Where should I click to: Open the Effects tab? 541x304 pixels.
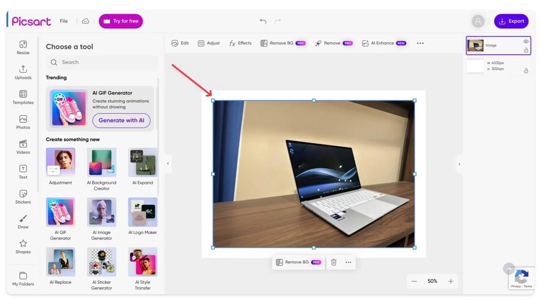(x=240, y=43)
